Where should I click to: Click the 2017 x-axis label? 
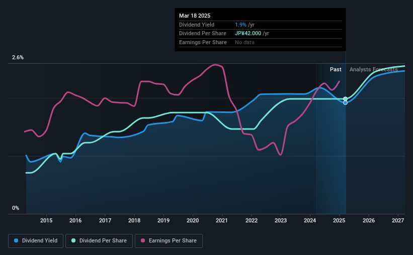pos(105,220)
